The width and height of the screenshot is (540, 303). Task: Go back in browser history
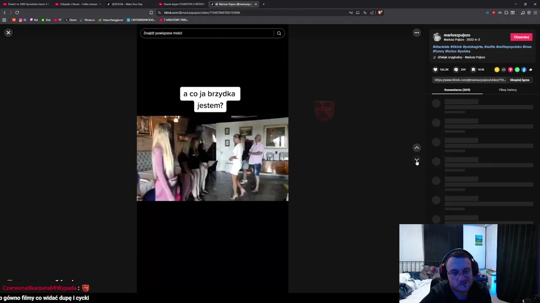[5, 13]
